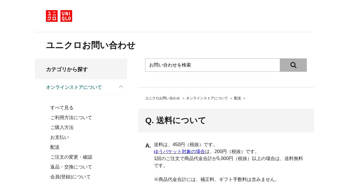Image resolution: width=349 pixels, height=183 pixels.
Task: Open 返品・交換について in sidebar
Action: [x=71, y=167]
